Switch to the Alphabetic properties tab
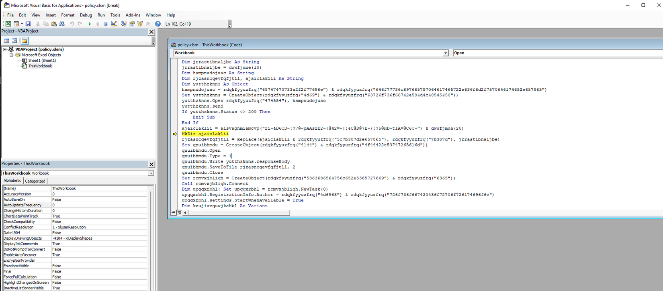663x291 pixels. [x=12, y=181]
